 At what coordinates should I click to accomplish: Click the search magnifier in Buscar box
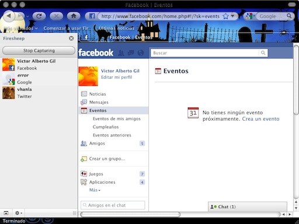point(263,52)
